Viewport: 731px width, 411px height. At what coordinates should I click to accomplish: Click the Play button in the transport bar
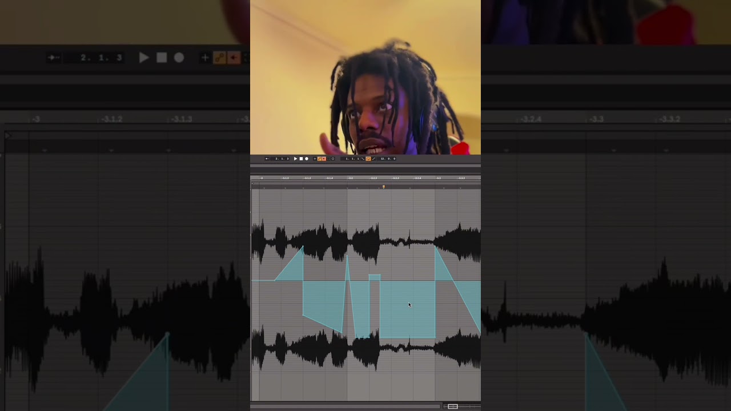click(295, 159)
